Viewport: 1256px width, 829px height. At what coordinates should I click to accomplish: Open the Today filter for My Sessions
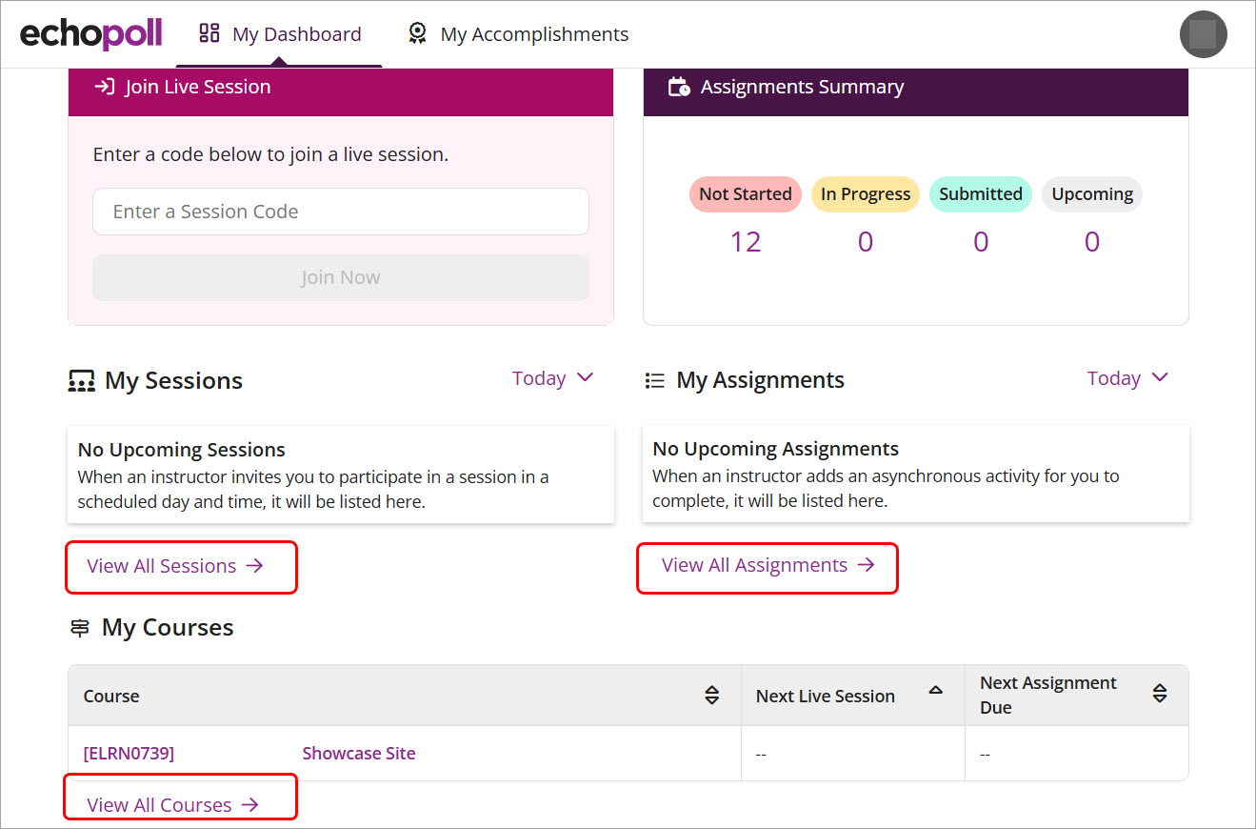pos(552,377)
